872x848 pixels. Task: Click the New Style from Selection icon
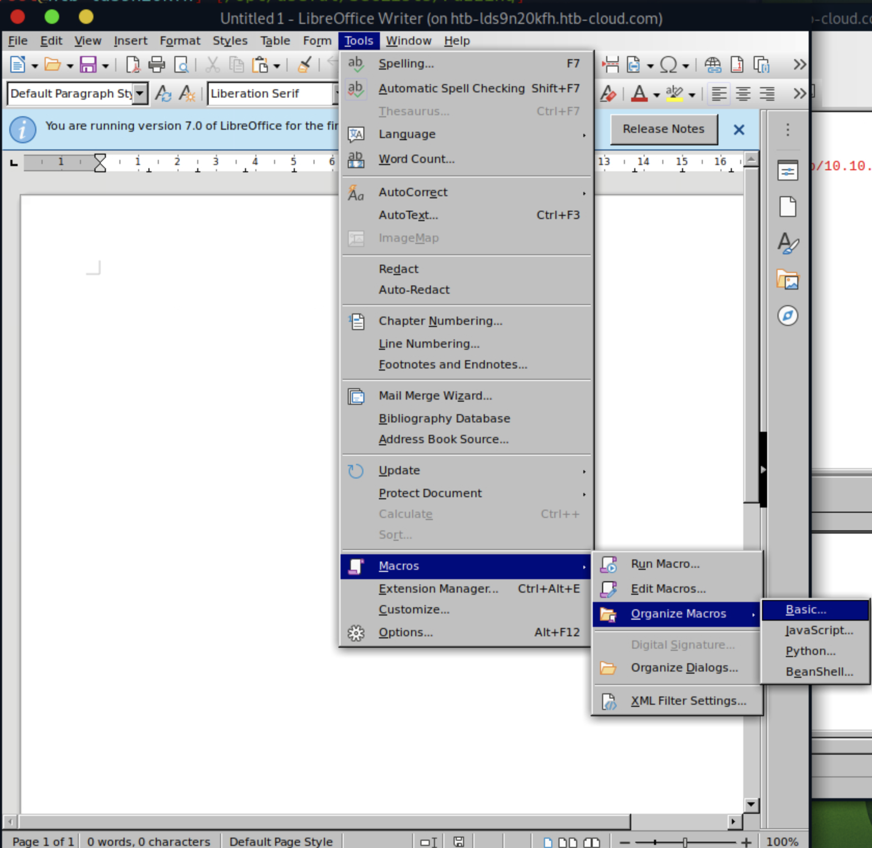coord(187,94)
